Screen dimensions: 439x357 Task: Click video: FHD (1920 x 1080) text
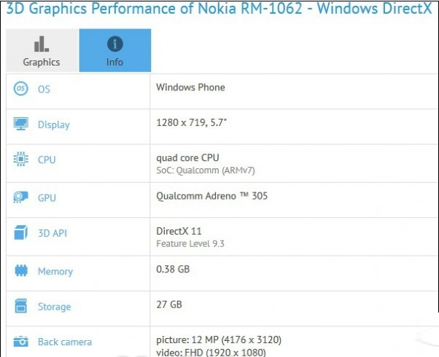point(211,352)
